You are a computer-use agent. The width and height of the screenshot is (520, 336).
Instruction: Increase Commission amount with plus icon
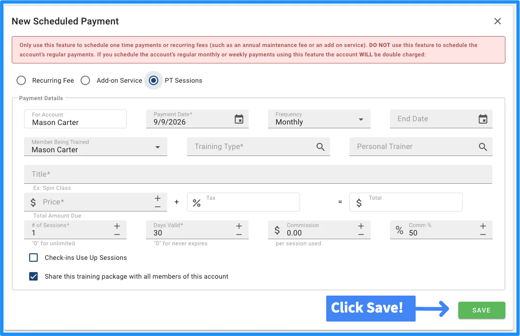[x=361, y=226]
